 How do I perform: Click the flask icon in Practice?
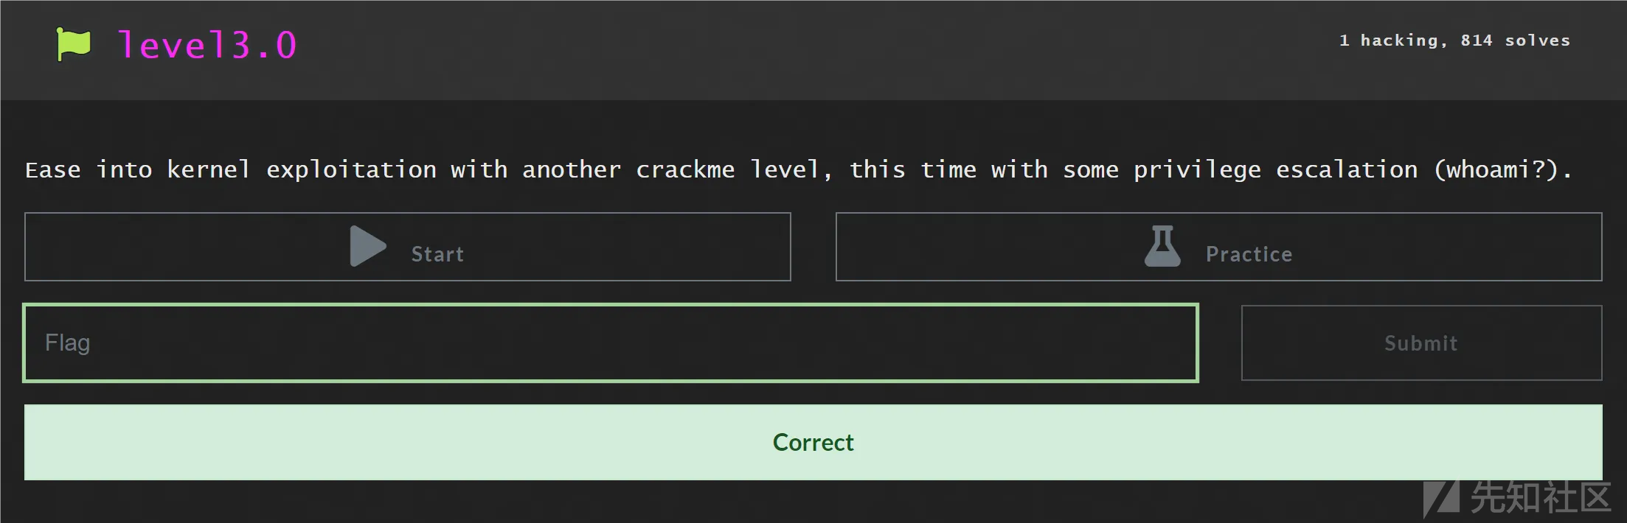click(1162, 246)
